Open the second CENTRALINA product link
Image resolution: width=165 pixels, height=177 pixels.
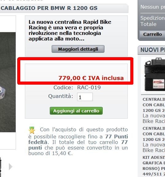pos(154,134)
